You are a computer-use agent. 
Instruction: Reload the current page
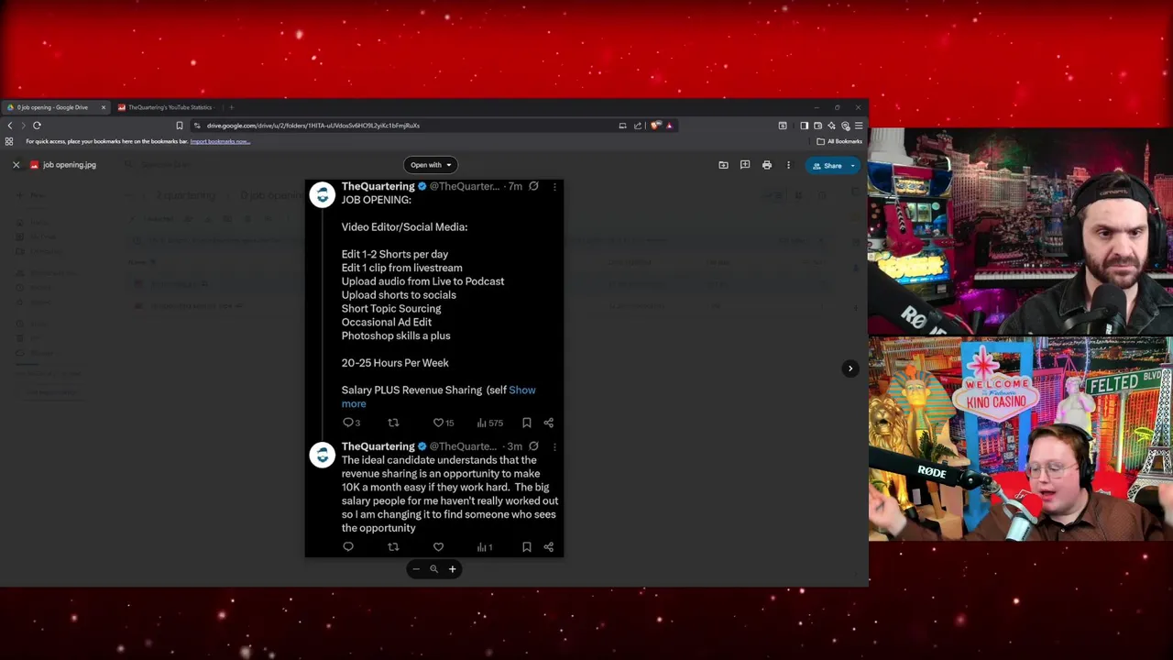pyautogui.click(x=37, y=126)
